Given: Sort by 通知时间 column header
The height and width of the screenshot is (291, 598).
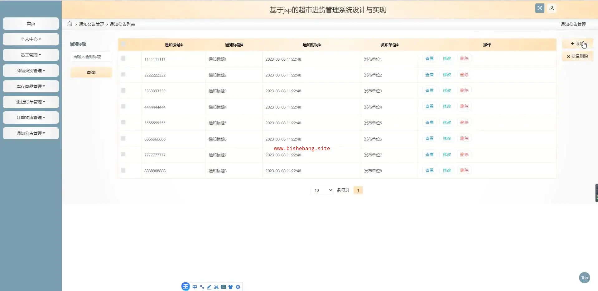Looking at the screenshot, I should coord(311,45).
